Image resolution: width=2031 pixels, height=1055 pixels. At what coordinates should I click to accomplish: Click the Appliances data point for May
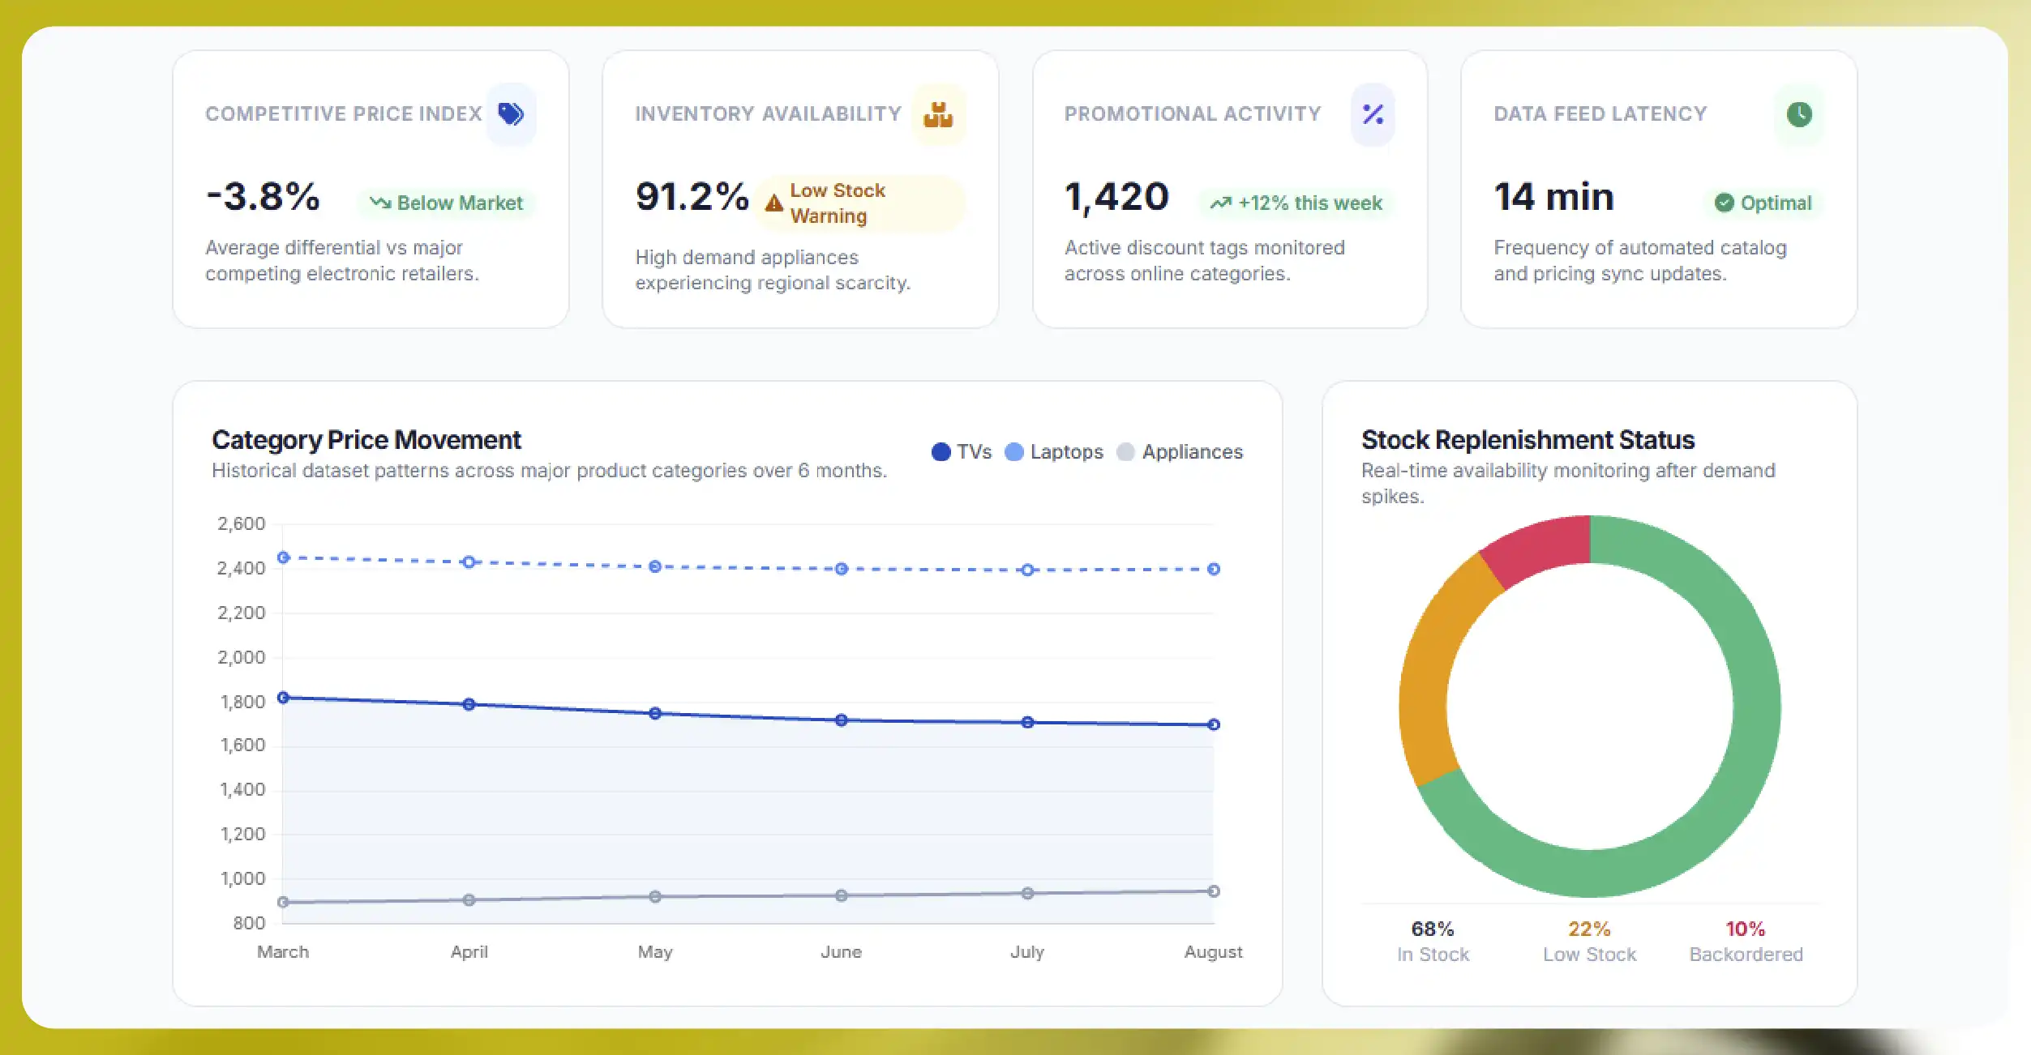(655, 896)
